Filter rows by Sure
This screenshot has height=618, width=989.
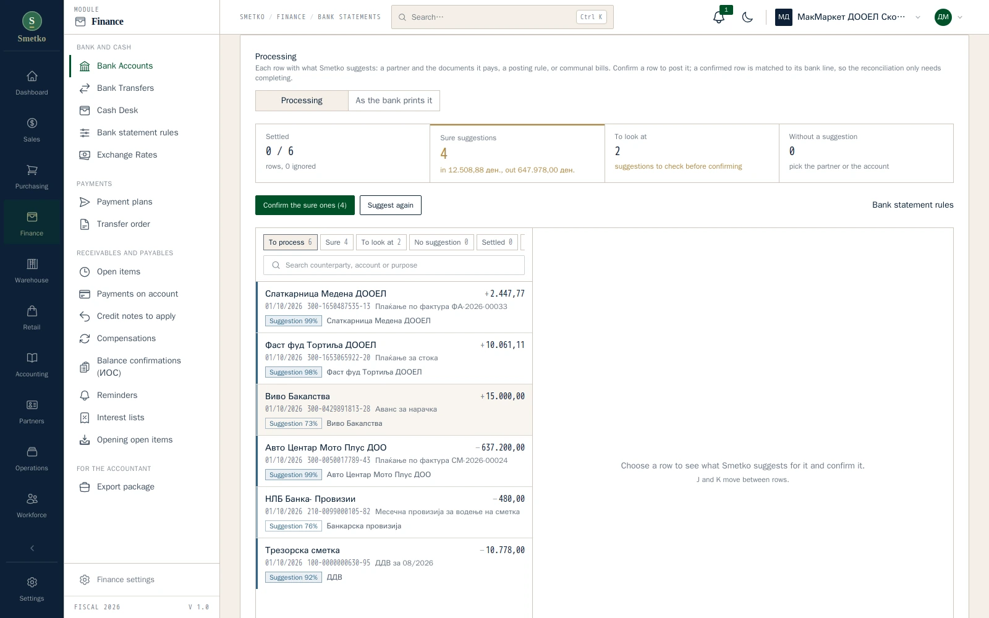(337, 242)
